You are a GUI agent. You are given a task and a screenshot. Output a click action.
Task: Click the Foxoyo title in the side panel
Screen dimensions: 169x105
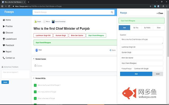pos(124,13)
